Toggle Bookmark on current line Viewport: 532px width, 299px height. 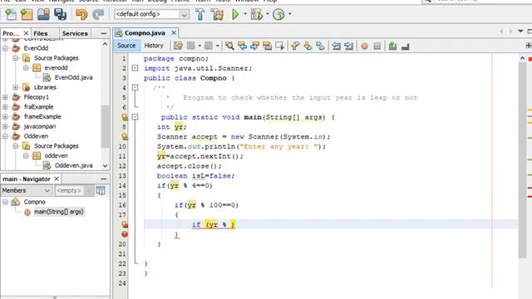pyautogui.click(x=320, y=46)
